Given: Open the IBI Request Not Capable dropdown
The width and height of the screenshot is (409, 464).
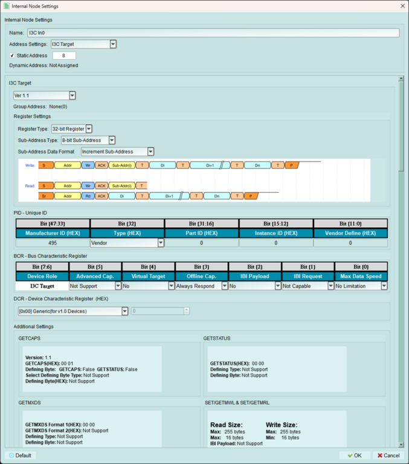Looking at the screenshot, I should pos(330,286).
